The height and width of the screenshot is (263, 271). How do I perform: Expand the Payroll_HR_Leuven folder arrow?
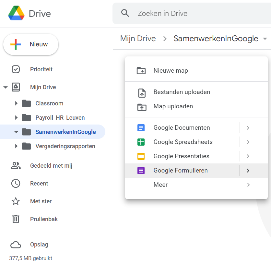click(16, 118)
